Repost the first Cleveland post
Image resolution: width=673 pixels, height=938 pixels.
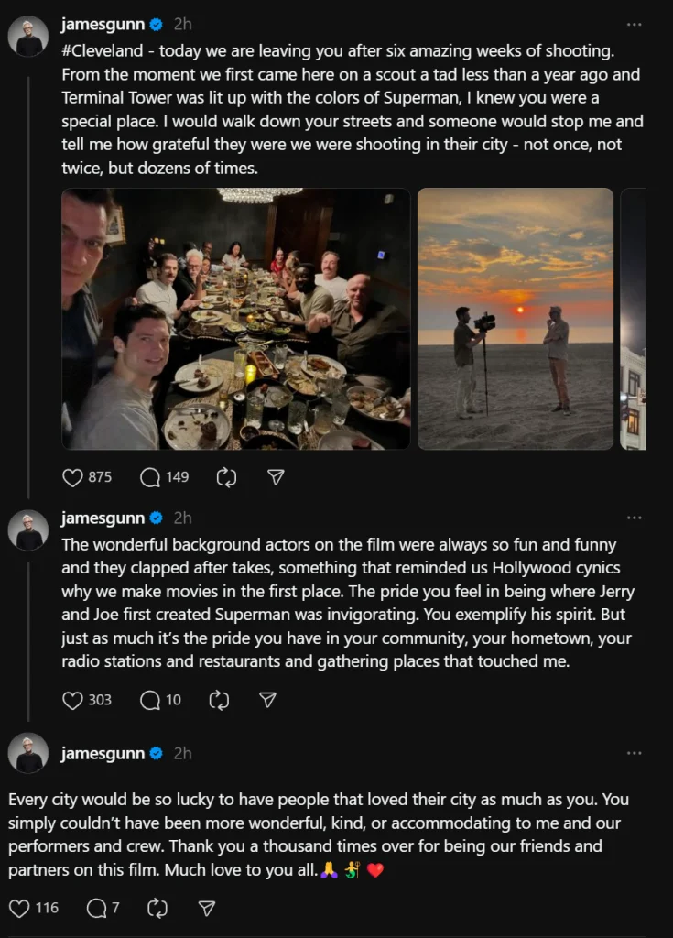coord(226,477)
